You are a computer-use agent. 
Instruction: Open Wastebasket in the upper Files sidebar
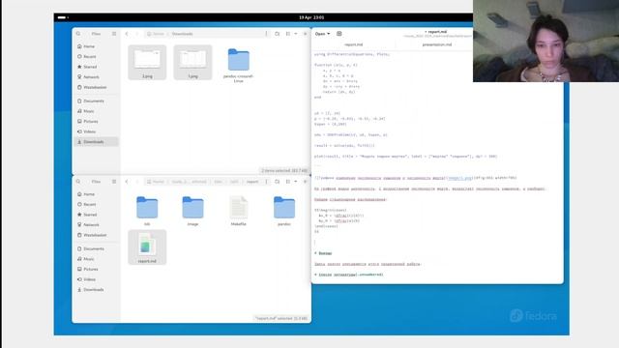coord(96,87)
